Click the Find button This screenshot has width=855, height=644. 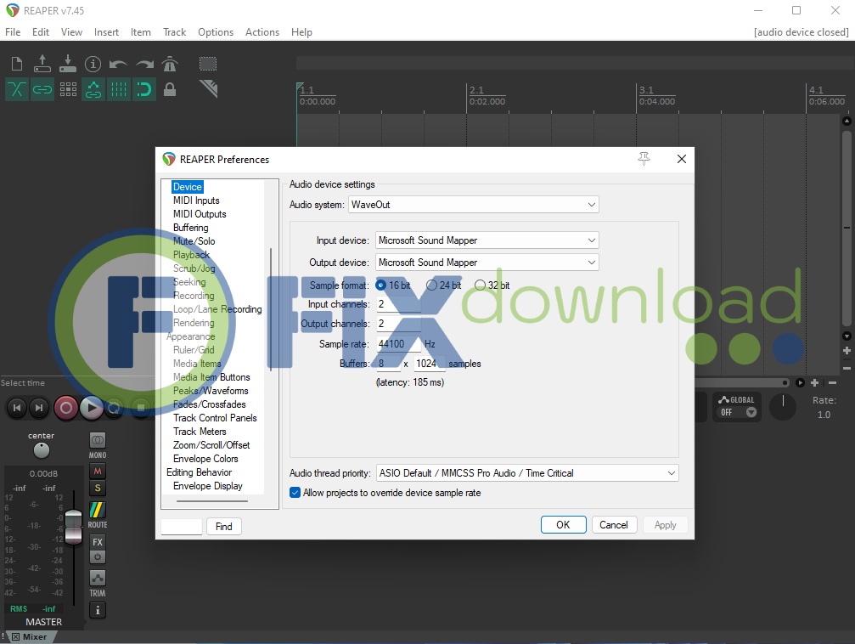tap(224, 527)
